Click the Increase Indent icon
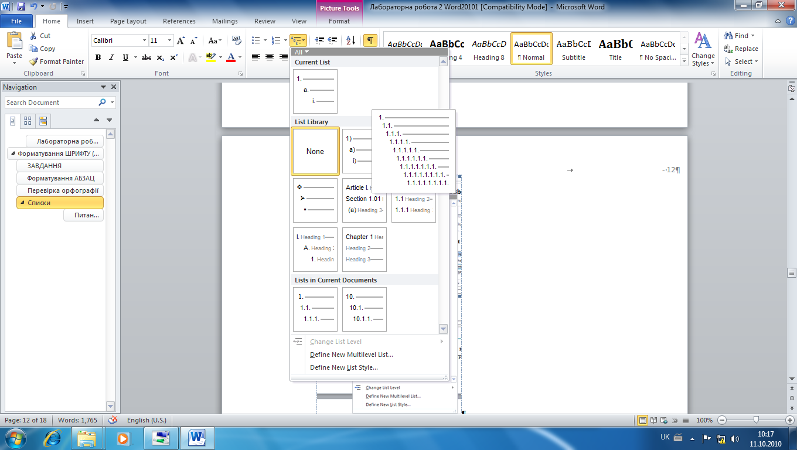Viewport: 797px width, 450px height. pyautogui.click(x=333, y=40)
